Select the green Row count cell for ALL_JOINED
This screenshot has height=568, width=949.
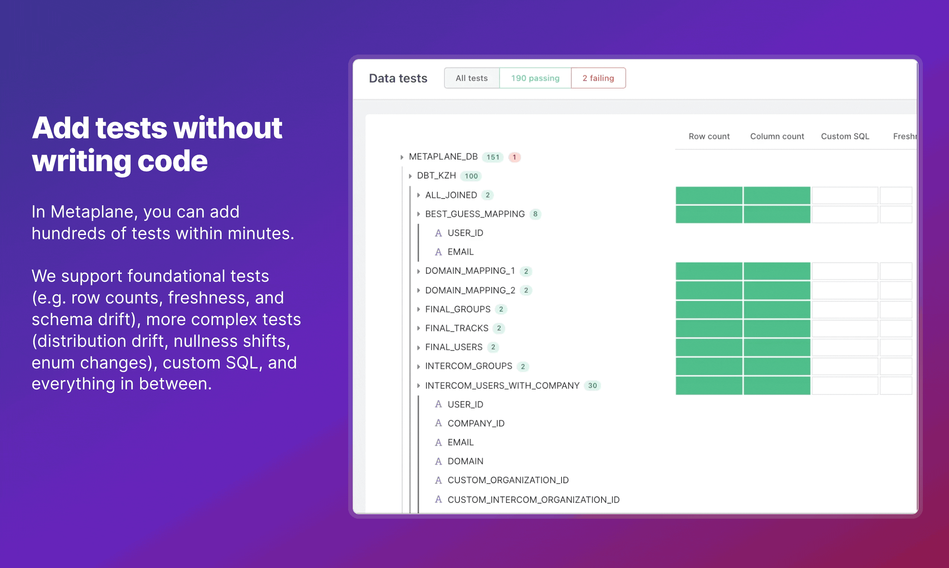[709, 195]
